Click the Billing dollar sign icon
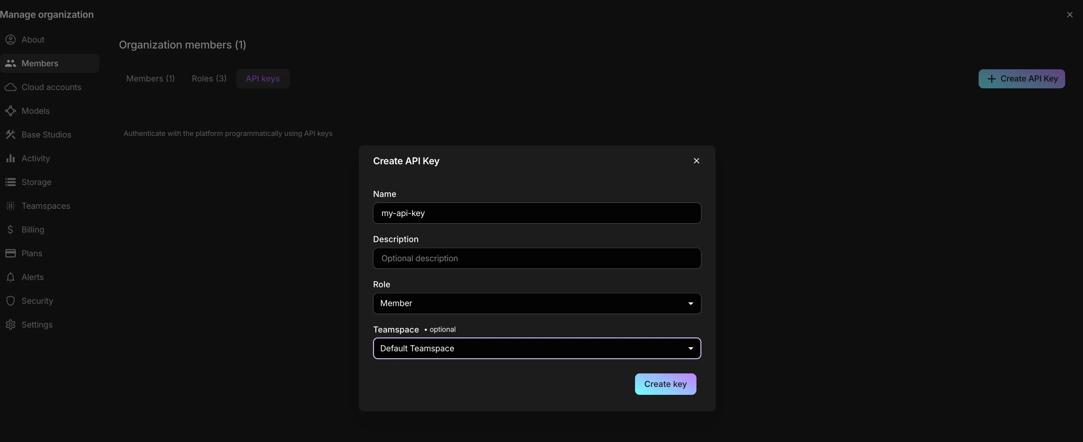 pyautogui.click(x=11, y=230)
